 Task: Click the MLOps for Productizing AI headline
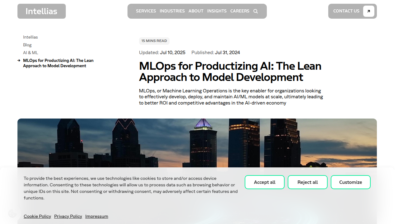(230, 72)
